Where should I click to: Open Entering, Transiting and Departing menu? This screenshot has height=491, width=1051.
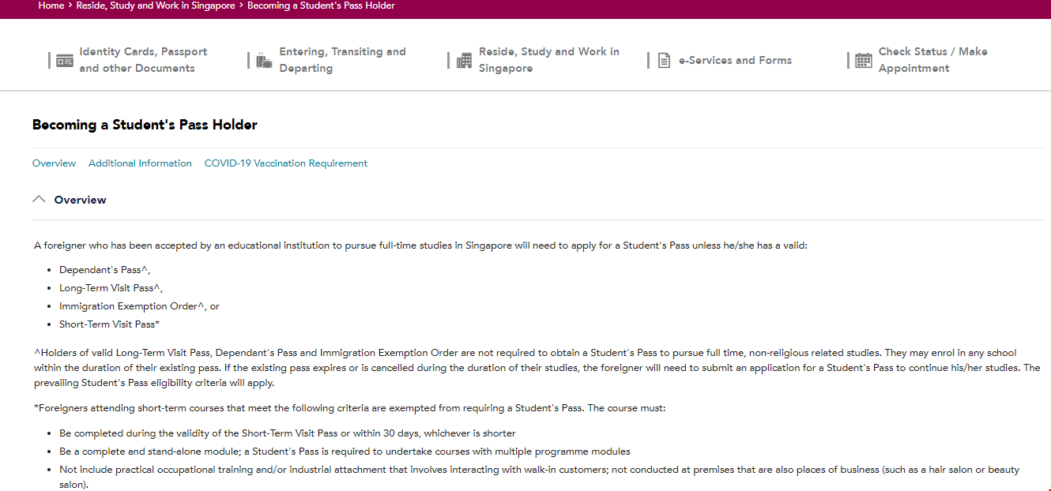tap(342, 60)
